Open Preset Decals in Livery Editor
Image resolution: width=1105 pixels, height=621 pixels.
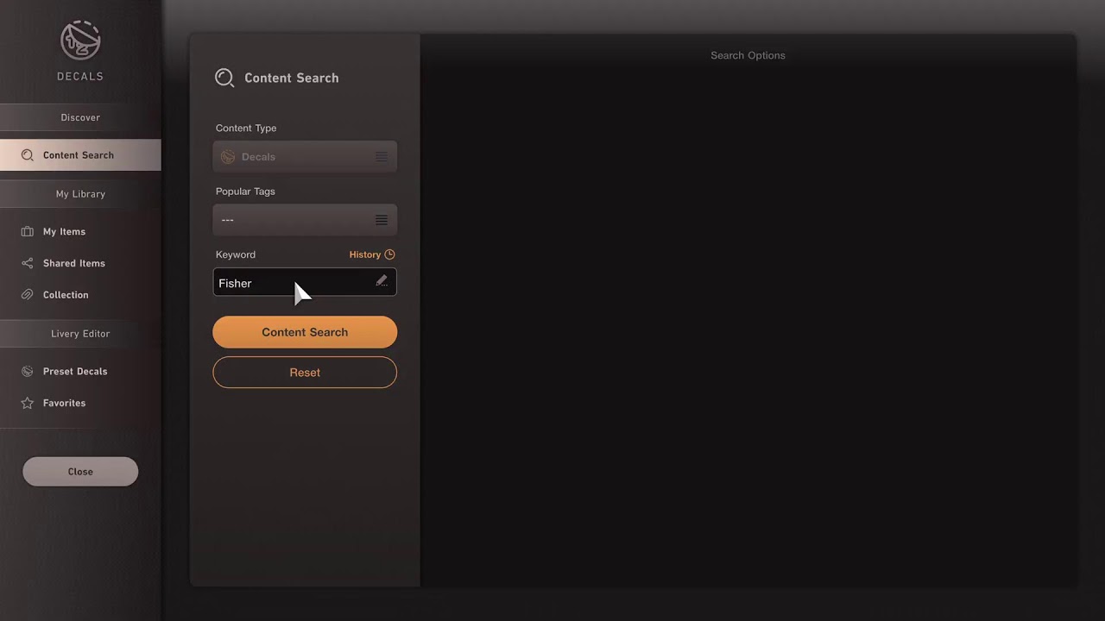[80, 371]
